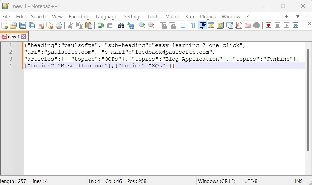Screen dimensions: 312x185
Task: Open the Search menu
Action: pyautogui.click(x=38, y=17)
